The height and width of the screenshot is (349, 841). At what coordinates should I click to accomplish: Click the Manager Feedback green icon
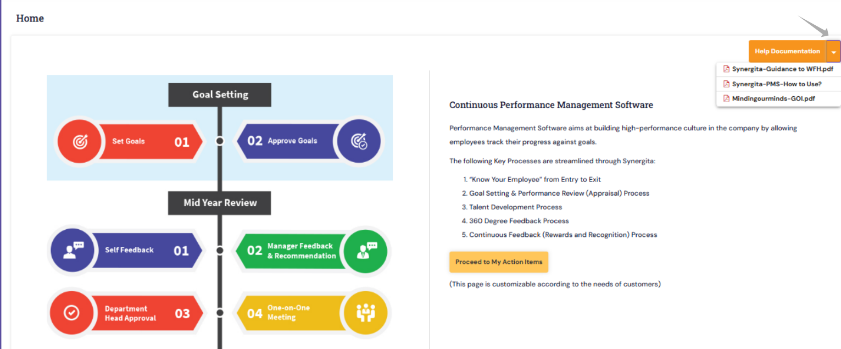point(365,251)
